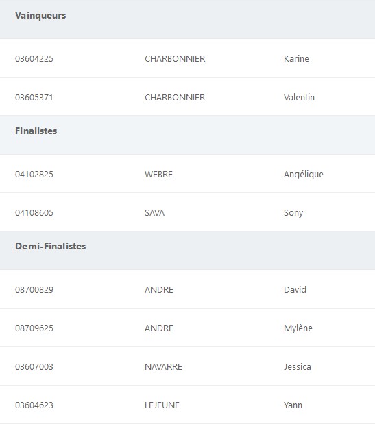Select first name Jessica
Viewport: 375px width, 424px height.
[298, 367]
